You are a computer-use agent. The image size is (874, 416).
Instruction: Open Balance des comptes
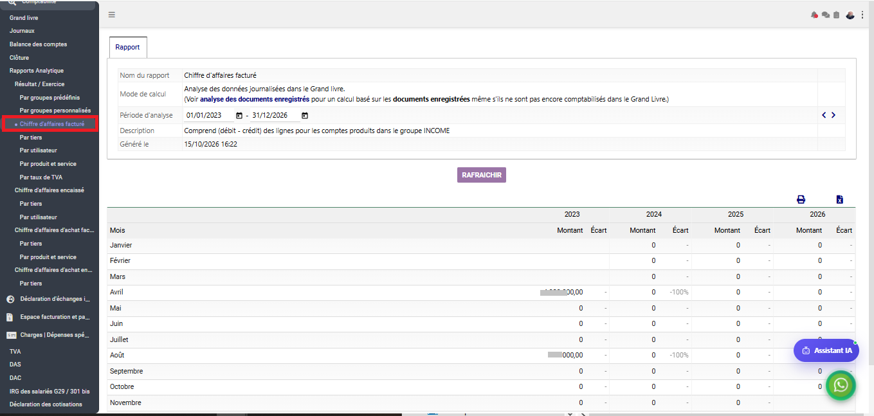pyautogui.click(x=38, y=44)
